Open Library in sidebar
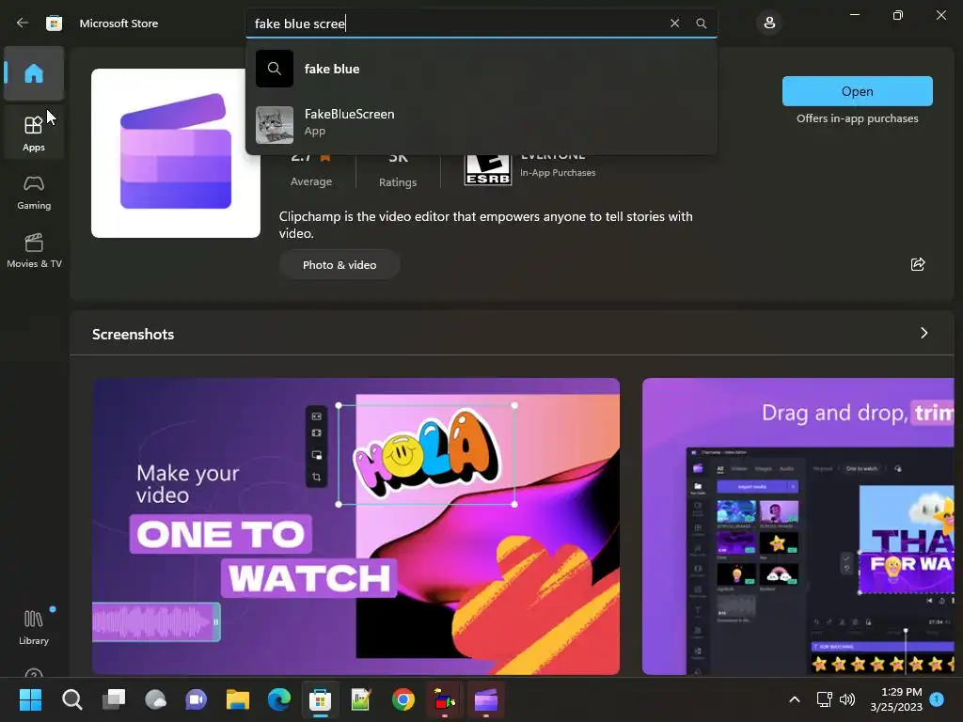The image size is (963, 722). tap(34, 627)
